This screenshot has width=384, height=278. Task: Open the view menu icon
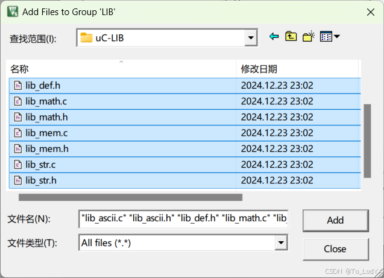point(326,37)
